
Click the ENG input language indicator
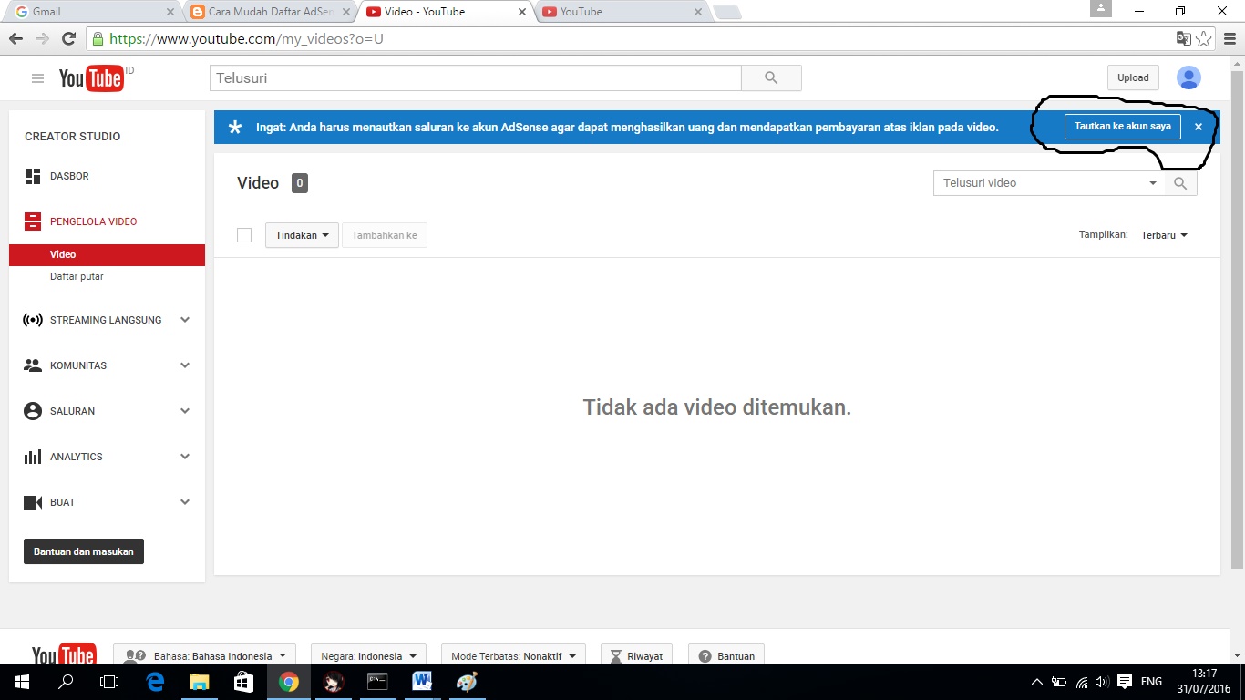coord(1151,682)
